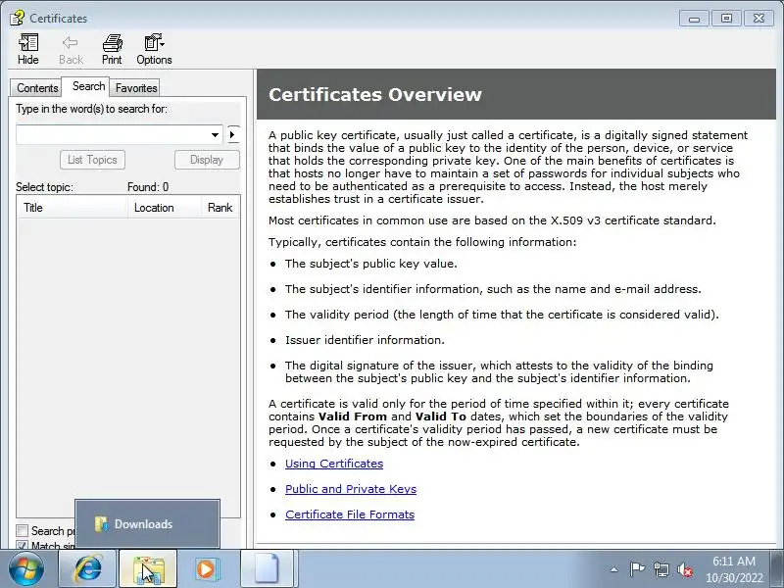Viewport: 784px width, 588px height.
Task: Sort topics by Title column header
Action: click(x=73, y=208)
